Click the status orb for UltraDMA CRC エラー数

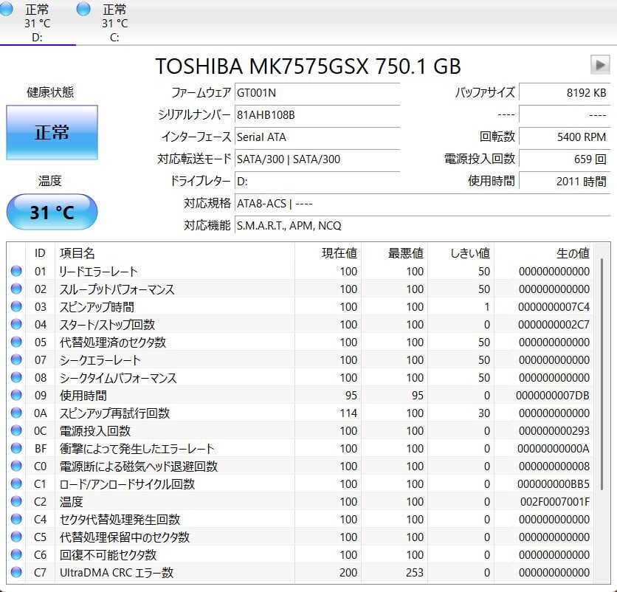coord(16,573)
